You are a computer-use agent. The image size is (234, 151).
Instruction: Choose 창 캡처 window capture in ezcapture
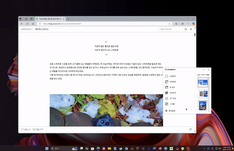pos(170,87)
